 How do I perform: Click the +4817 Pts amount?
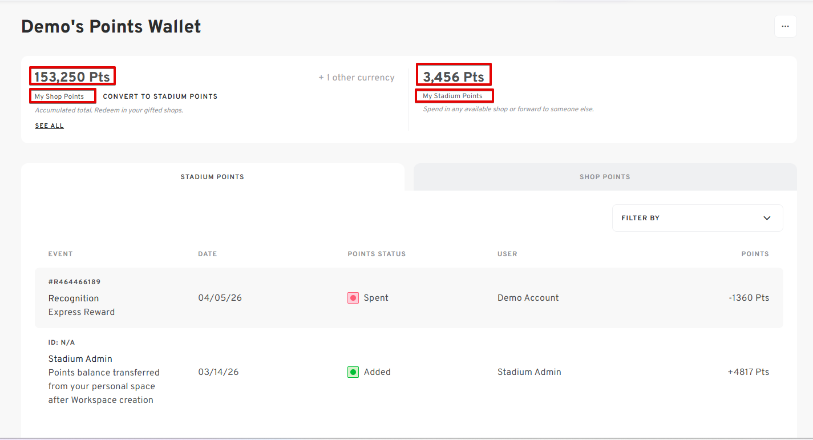(748, 372)
